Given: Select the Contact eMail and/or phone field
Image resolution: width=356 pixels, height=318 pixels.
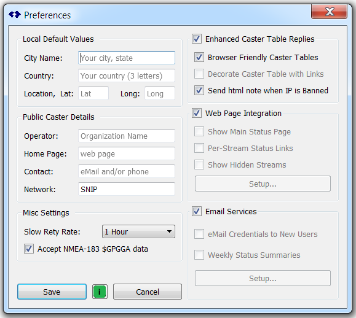Looking at the screenshot, I should 127,171.
